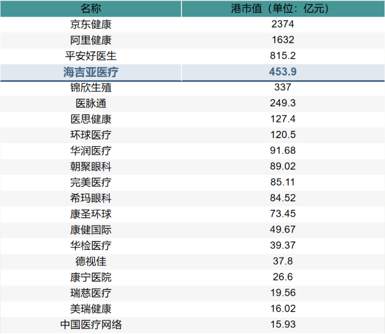This screenshot has height=334, width=385.
Task: Click the 阿里健康 name cell
Action: pos(91,40)
